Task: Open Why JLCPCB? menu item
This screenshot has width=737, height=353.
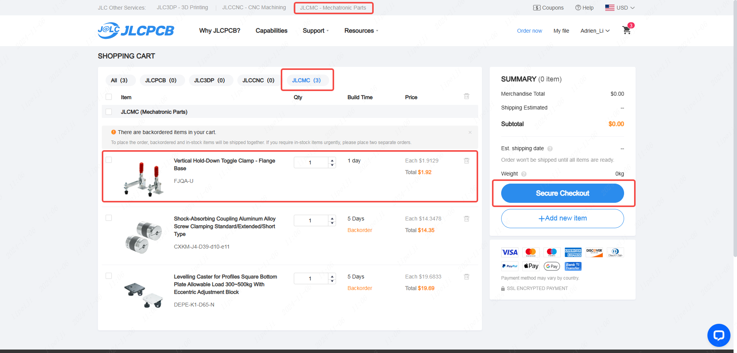Action: click(220, 31)
